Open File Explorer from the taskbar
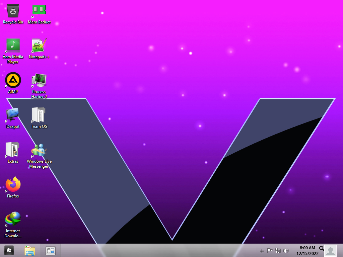 [x=30, y=250]
